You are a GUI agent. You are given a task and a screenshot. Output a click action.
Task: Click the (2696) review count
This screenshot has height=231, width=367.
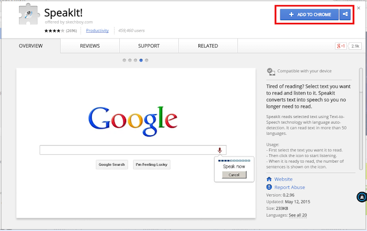click(71, 30)
